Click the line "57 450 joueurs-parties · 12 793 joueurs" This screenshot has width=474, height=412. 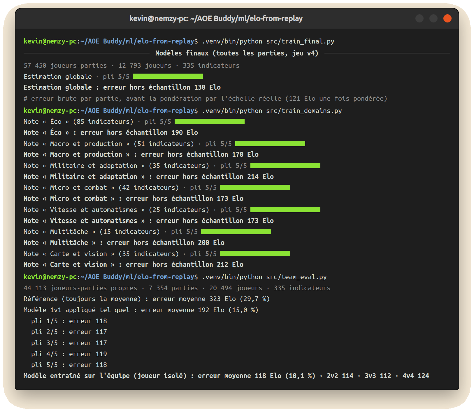[97, 65]
